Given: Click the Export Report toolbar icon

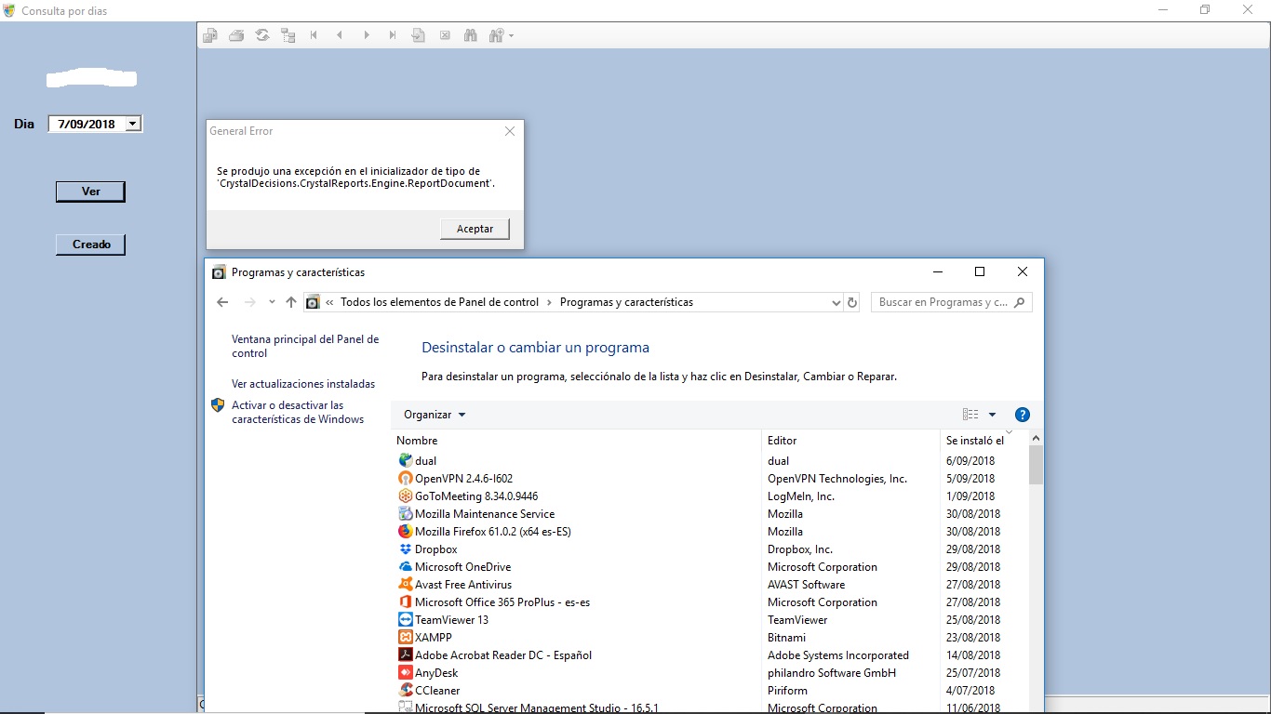Looking at the screenshot, I should pyautogui.click(x=210, y=35).
